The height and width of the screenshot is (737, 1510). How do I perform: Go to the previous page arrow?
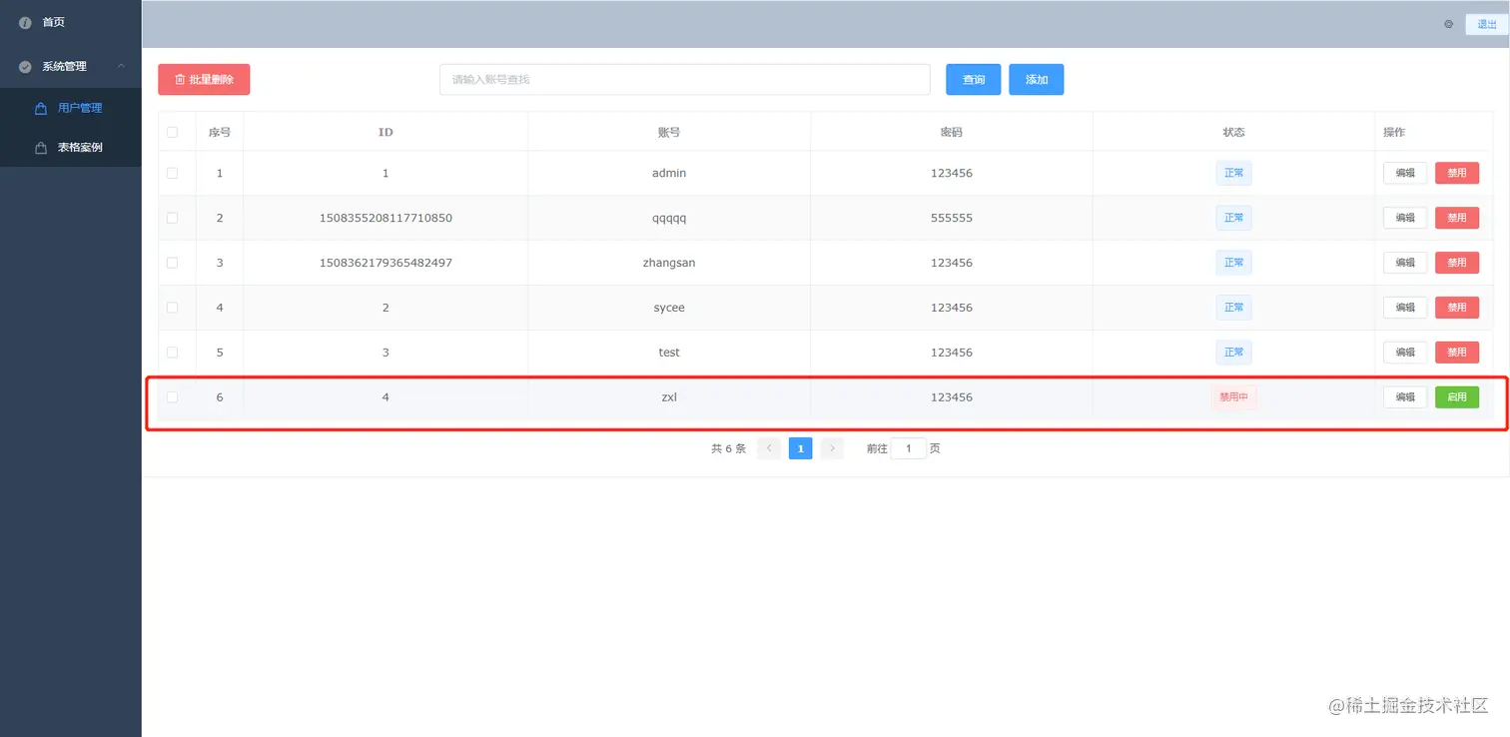pyautogui.click(x=769, y=448)
